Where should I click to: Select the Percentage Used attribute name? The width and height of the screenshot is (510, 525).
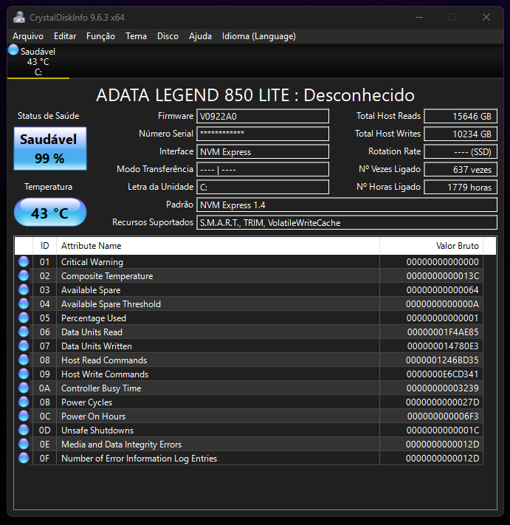point(94,318)
